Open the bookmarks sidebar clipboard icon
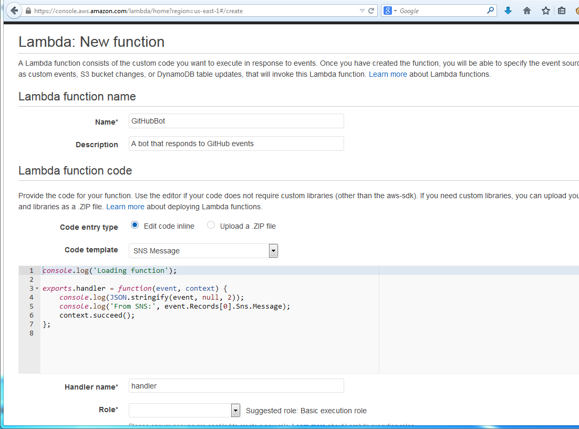Viewport: 579px width, 429px height. pos(562,10)
